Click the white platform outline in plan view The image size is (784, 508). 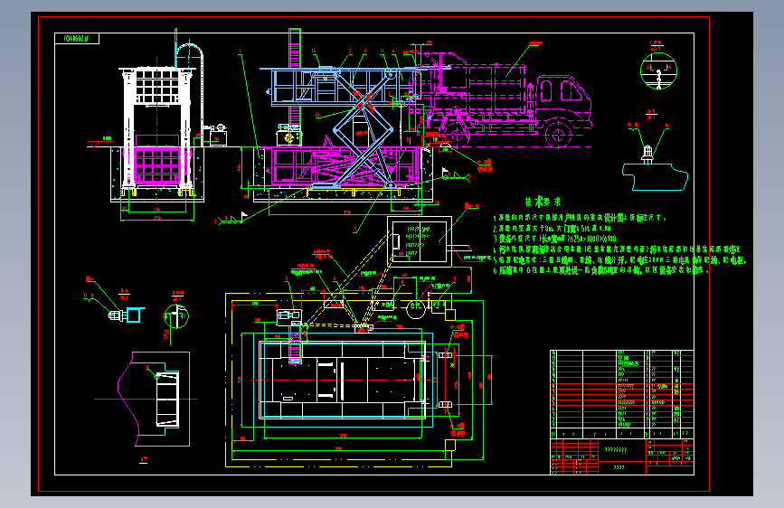343,380
